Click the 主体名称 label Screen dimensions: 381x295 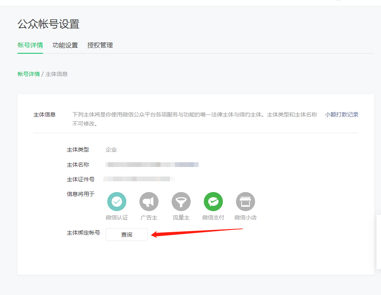tap(78, 165)
